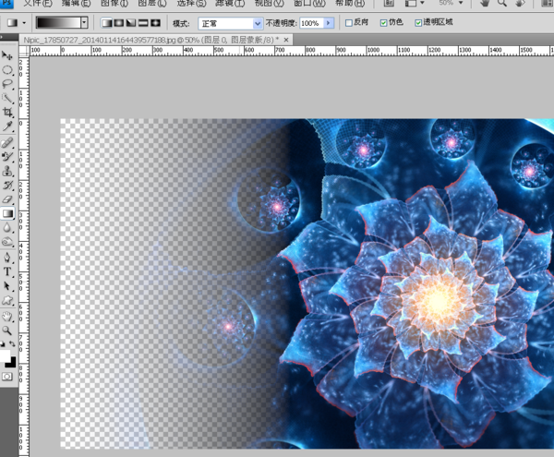Toggle the 仿色 (Dither) checkbox
This screenshot has width=554, height=457.
383,23
